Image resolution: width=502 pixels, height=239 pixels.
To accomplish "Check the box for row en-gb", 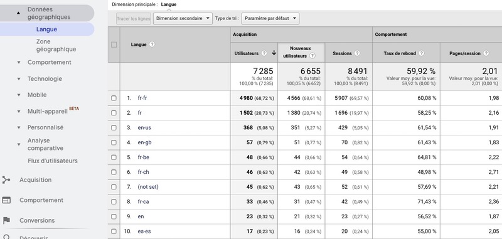I will click(x=114, y=142).
